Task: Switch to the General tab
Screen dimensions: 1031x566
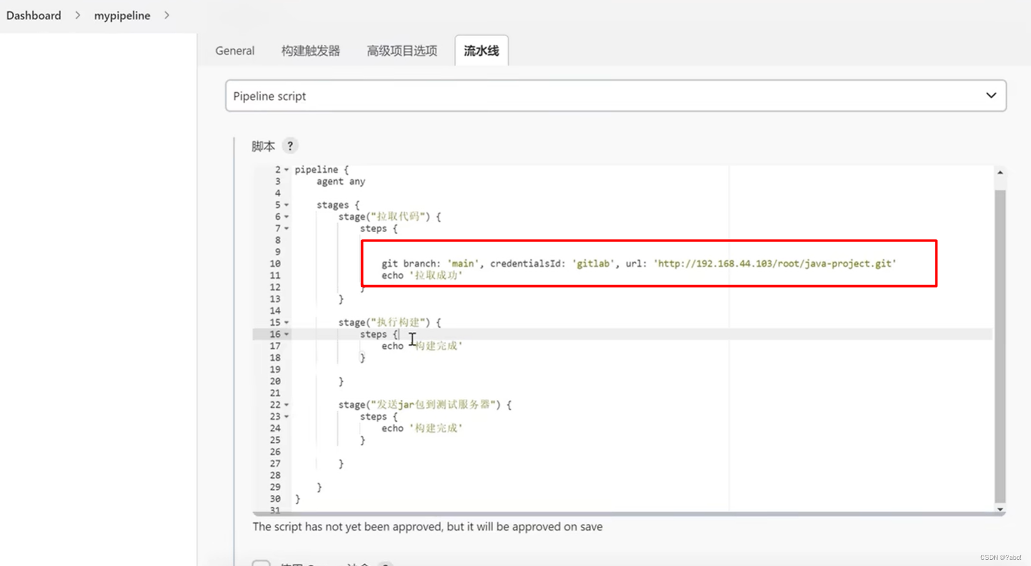Action: coord(235,51)
